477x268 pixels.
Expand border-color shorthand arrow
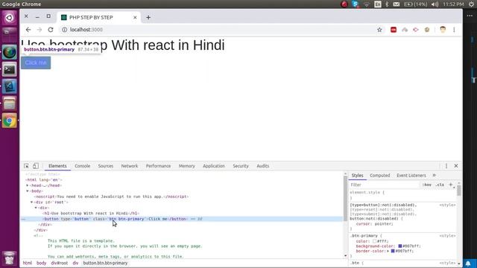pyautogui.click(x=388, y=251)
